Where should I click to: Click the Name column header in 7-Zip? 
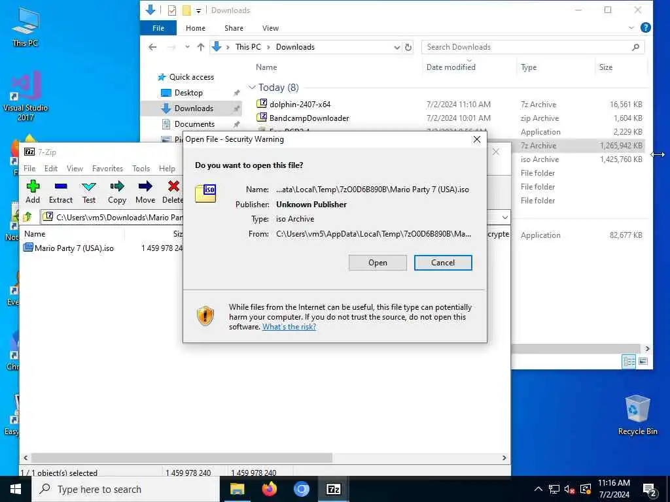coord(35,234)
